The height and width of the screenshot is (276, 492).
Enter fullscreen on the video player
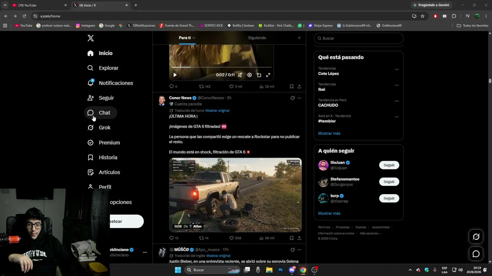click(268, 75)
